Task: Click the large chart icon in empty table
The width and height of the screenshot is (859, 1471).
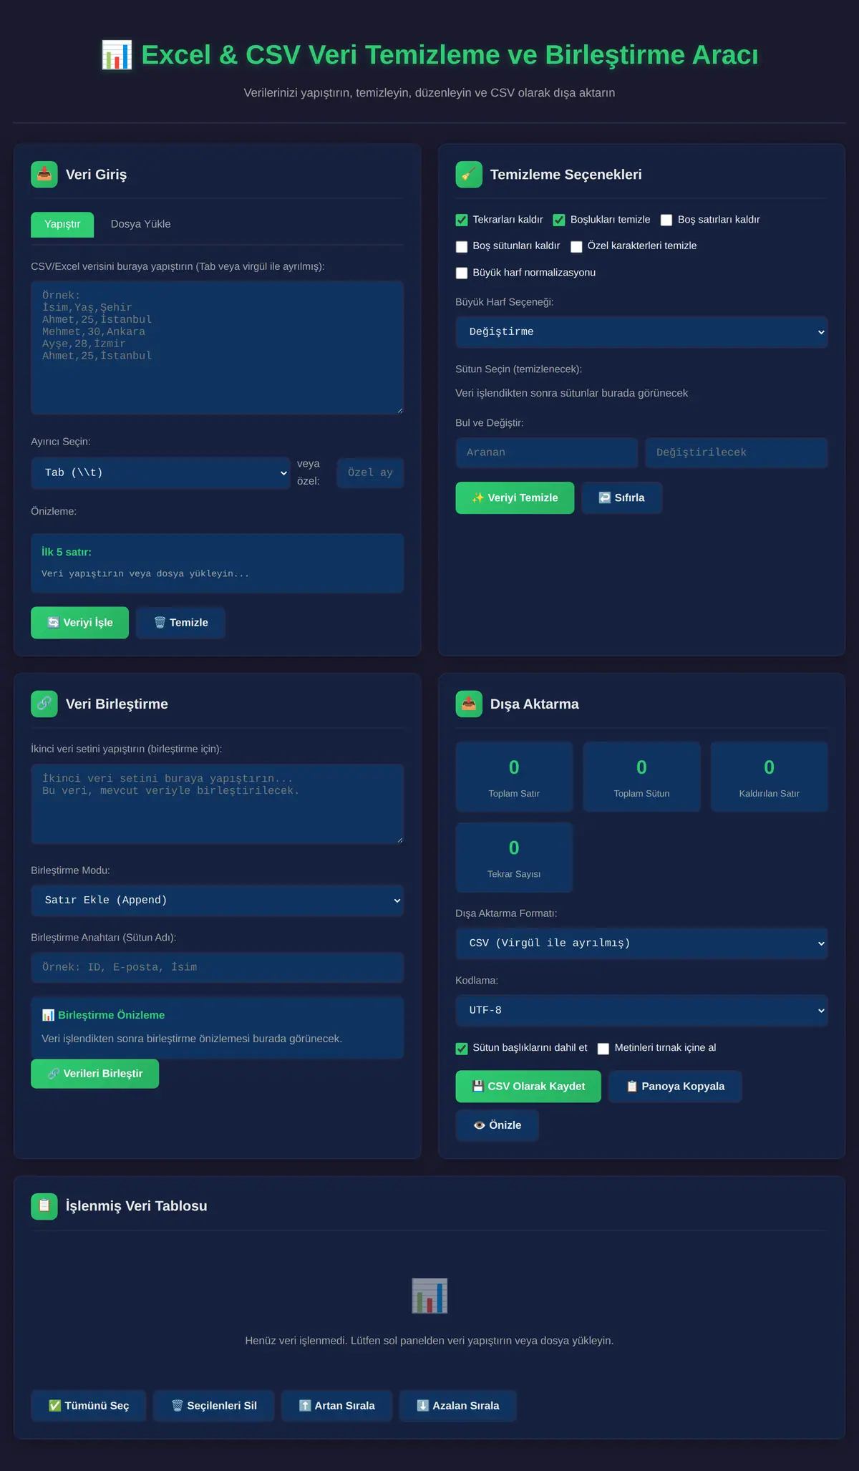Action: coord(429,1296)
